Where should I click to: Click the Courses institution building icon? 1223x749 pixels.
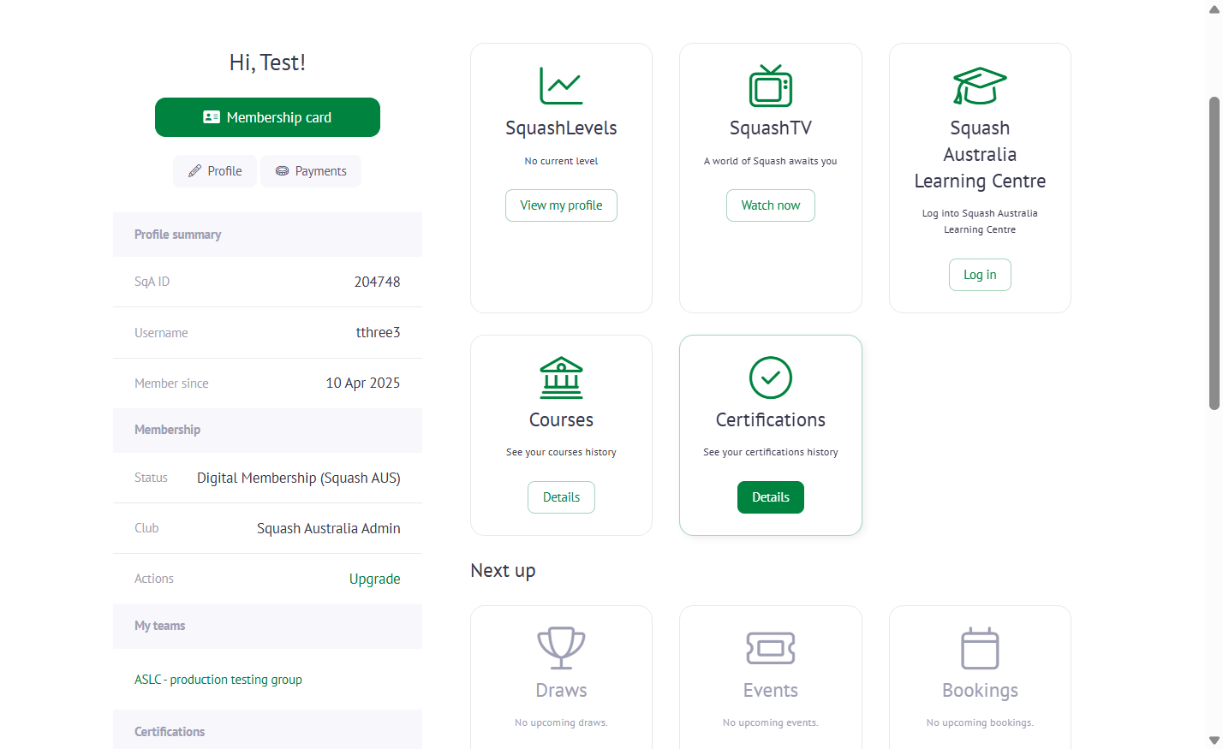[561, 377]
